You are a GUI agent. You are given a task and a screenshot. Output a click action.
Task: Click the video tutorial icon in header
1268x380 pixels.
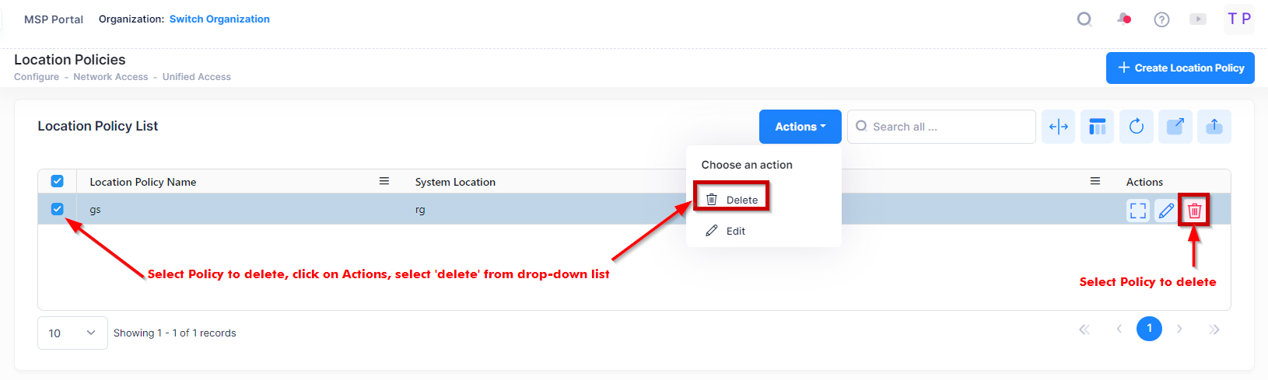tap(1198, 19)
